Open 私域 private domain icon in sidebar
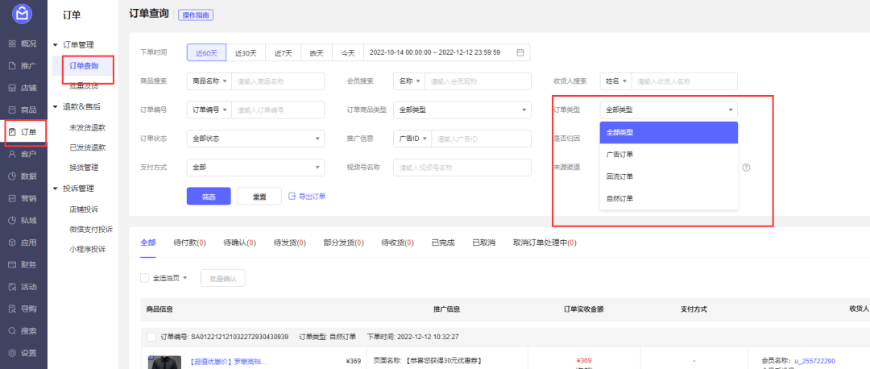The height and width of the screenshot is (369, 870). (x=12, y=220)
